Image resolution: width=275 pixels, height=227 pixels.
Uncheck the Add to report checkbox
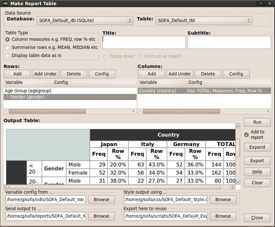246,134
